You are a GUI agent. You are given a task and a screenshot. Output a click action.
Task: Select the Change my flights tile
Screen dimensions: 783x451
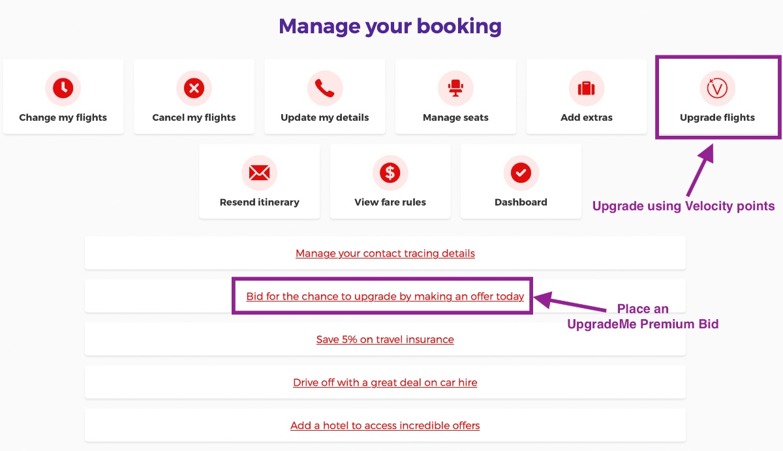[x=63, y=97]
